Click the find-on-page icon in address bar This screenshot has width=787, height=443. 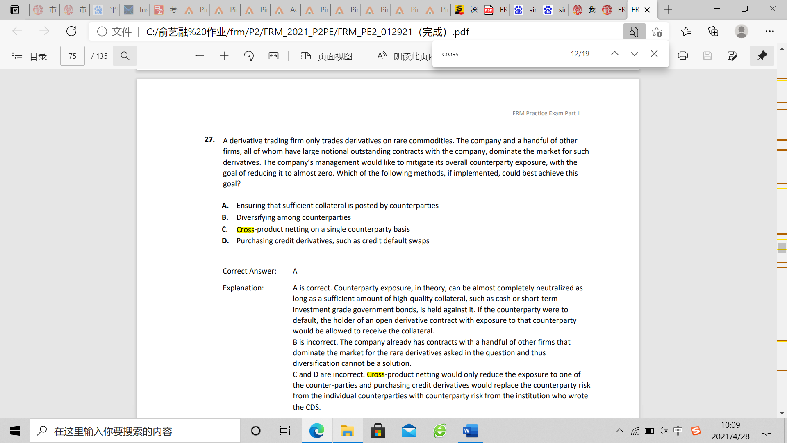pos(634,32)
